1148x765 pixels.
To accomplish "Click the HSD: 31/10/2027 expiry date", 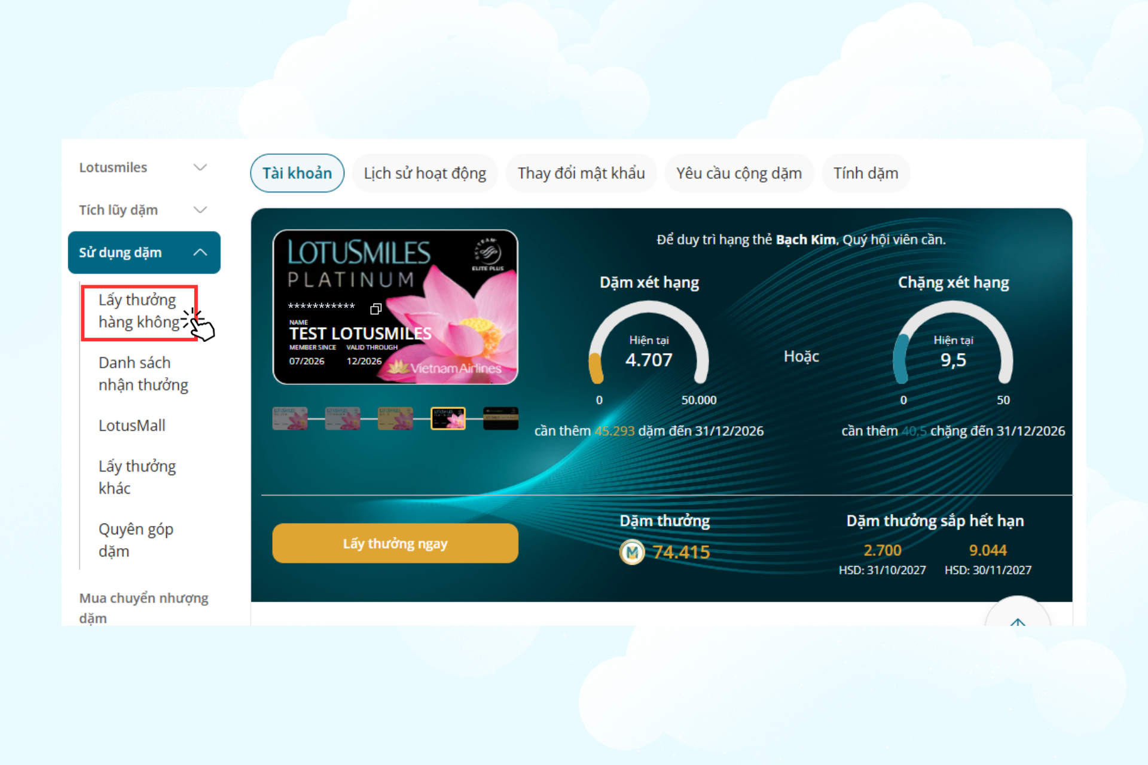I will (x=883, y=570).
